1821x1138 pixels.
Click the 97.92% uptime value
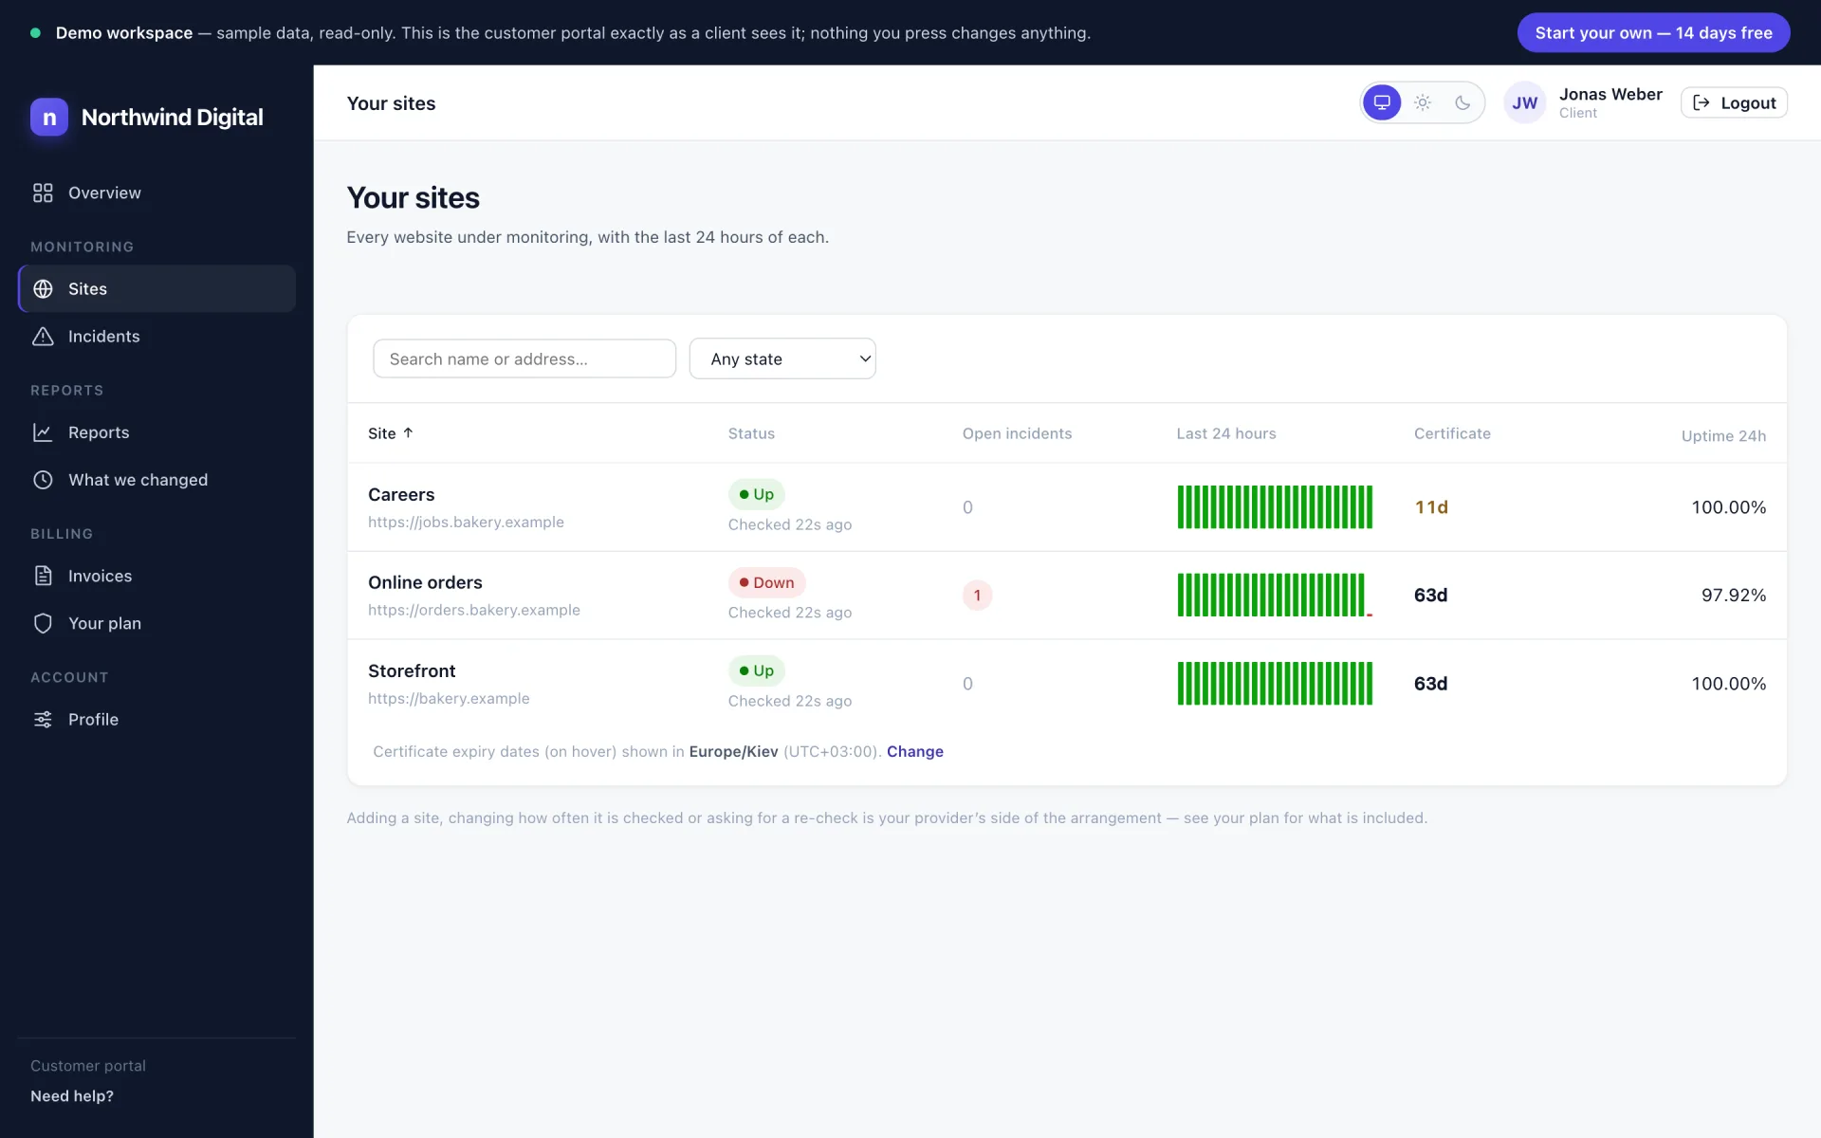(x=1734, y=596)
